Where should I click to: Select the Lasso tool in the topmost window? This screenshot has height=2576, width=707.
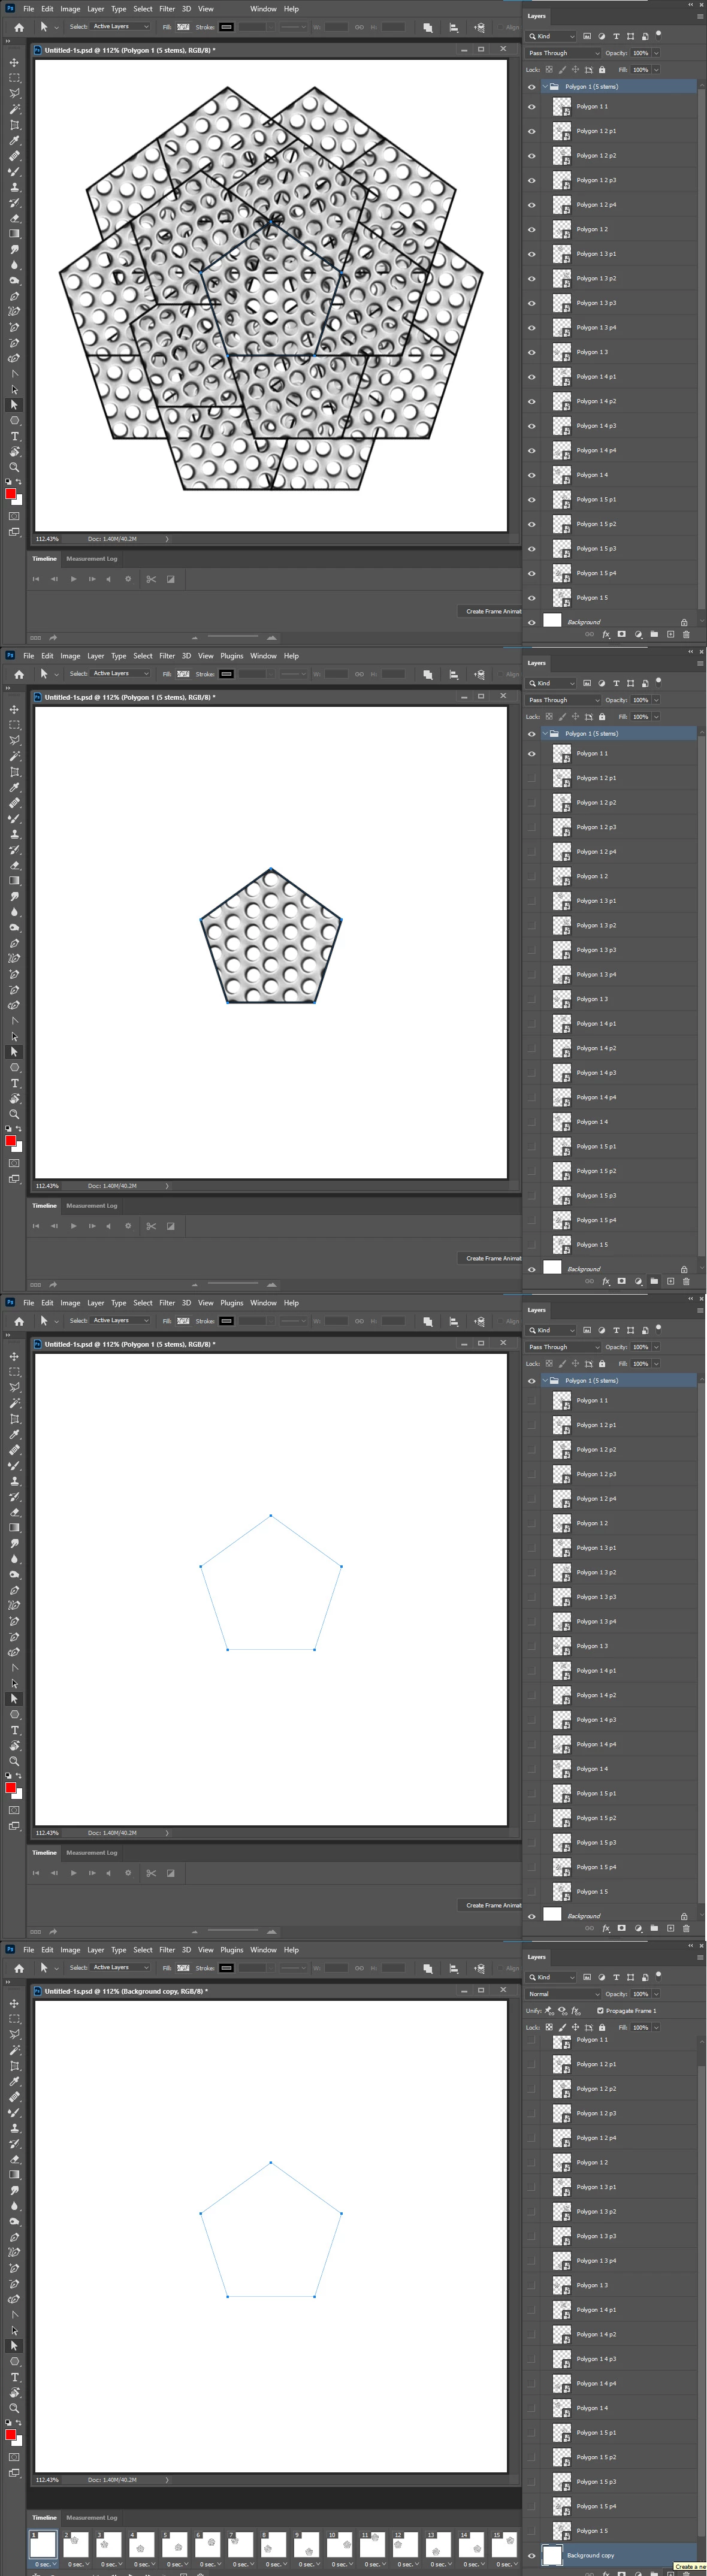[14, 93]
